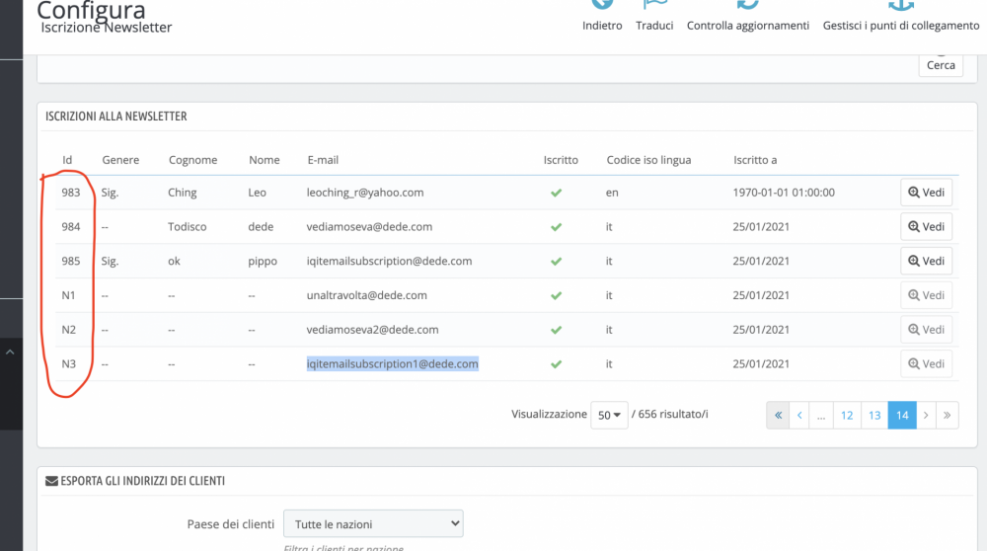Click the next page arrow
This screenshot has width=987, height=551.
tap(926, 416)
